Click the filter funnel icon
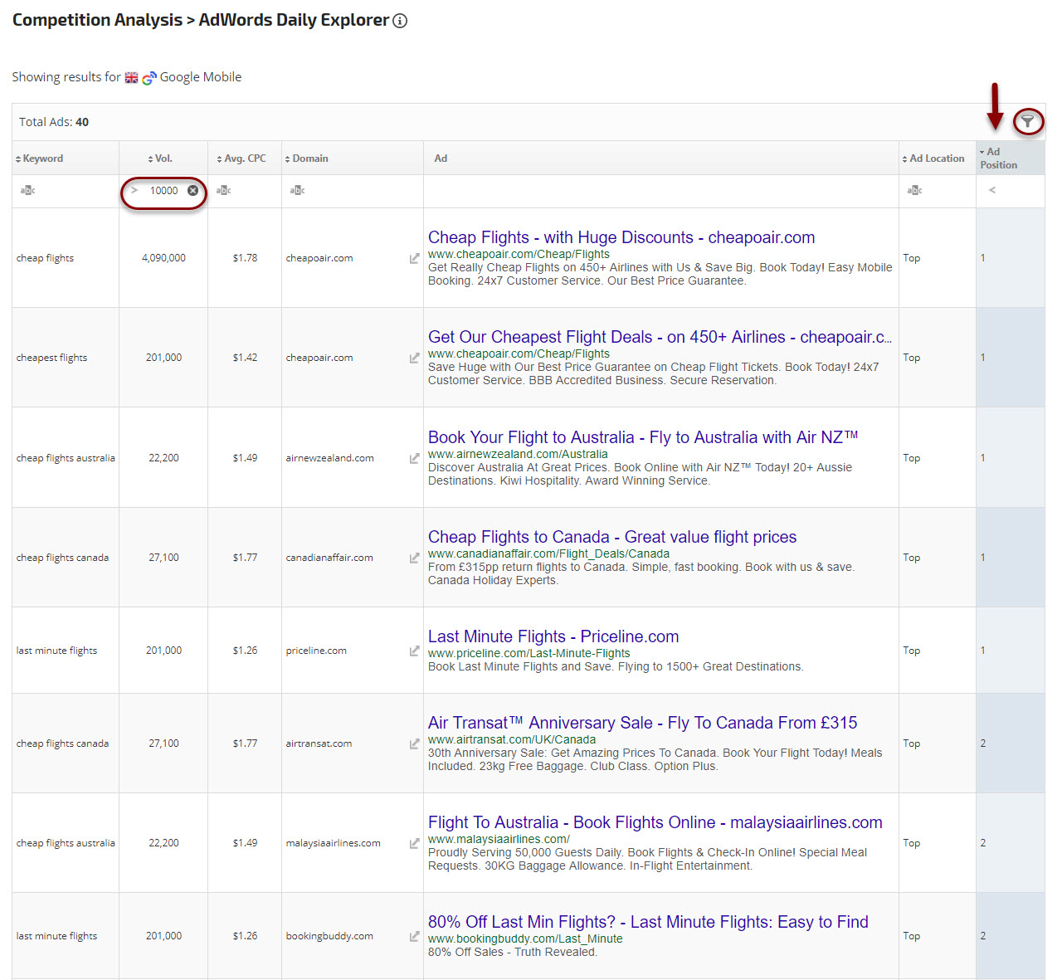The height and width of the screenshot is (980, 1062). click(x=1027, y=122)
